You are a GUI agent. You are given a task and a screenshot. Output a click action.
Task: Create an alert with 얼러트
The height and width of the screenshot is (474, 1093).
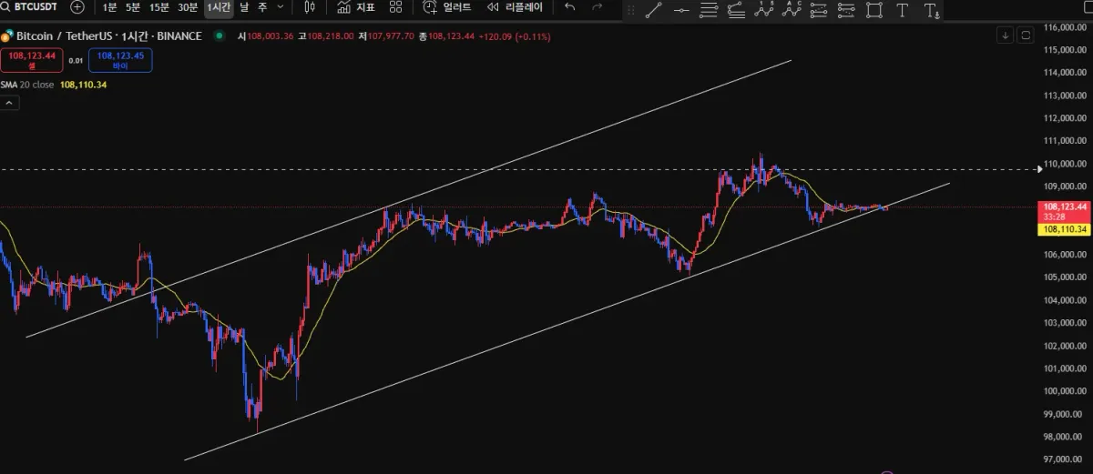pyautogui.click(x=447, y=7)
